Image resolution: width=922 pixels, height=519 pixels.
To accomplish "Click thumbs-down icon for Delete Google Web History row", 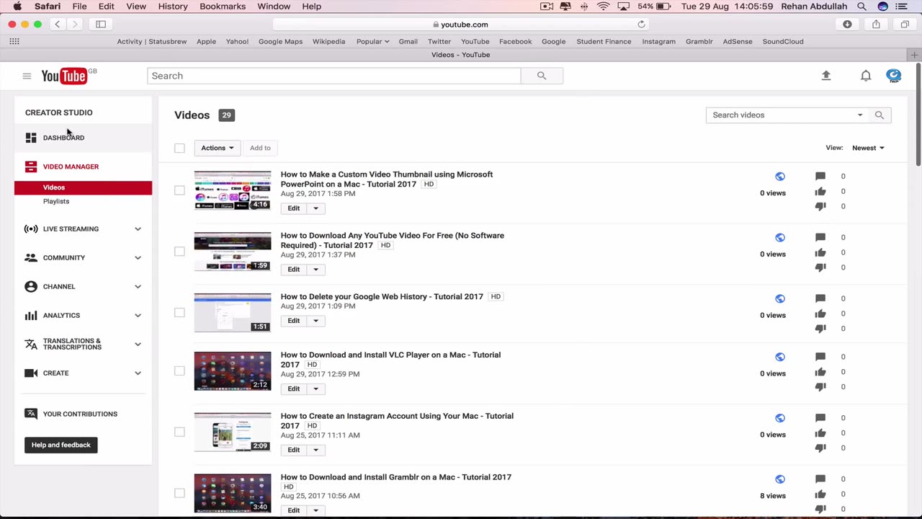I will 820,329.
